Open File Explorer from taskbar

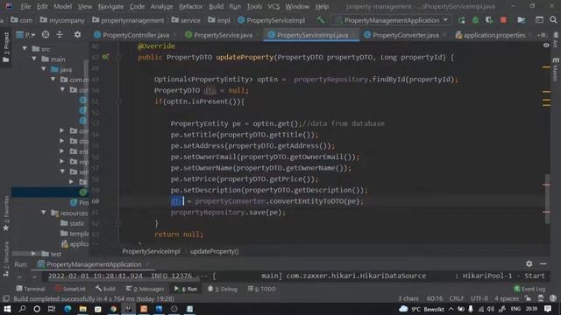[82, 309]
